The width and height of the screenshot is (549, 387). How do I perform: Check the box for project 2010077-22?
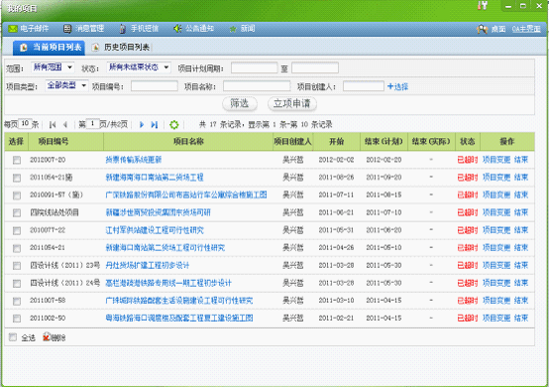point(17,230)
